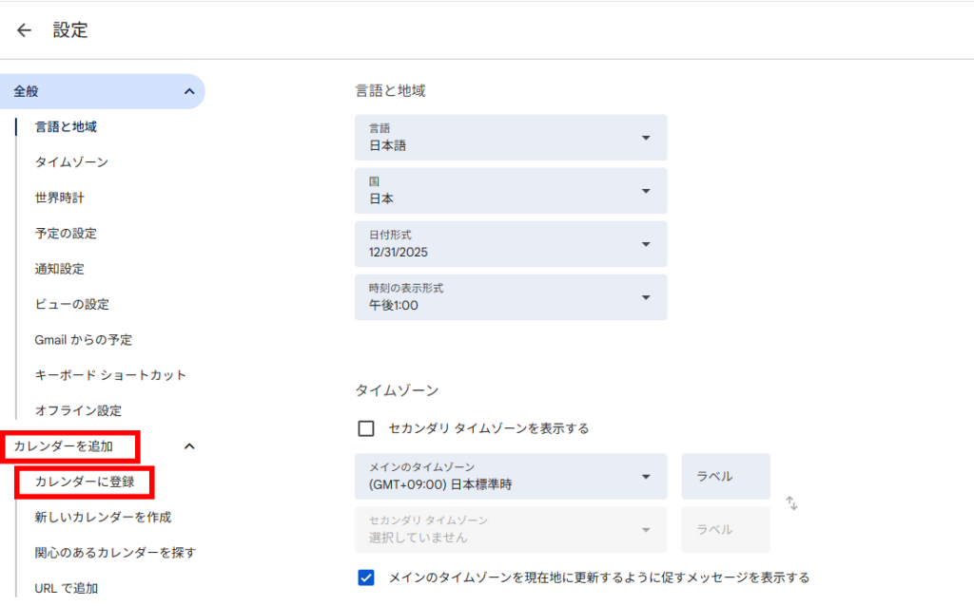Uncheck the メインのタイムゾーンを現在地に更新 checkbox

click(366, 578)
